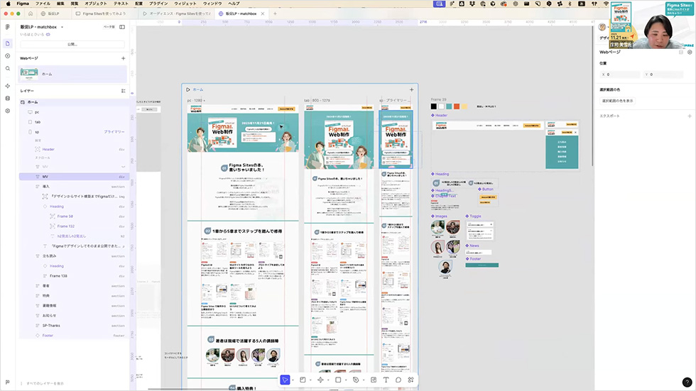
Task: Click the Apple menu icon
Action: coord(8,4)
